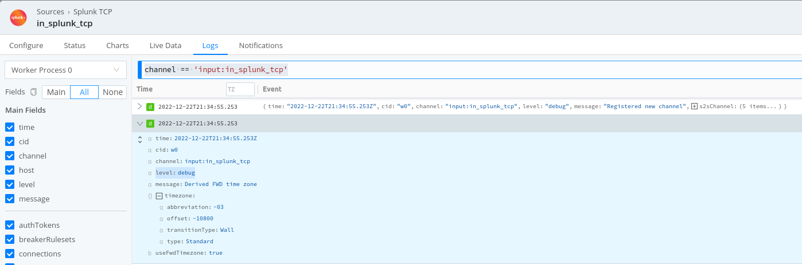Disable the message field checkbox
The height and width of the screenshot is (265, 802).
(x=10, y=199)
